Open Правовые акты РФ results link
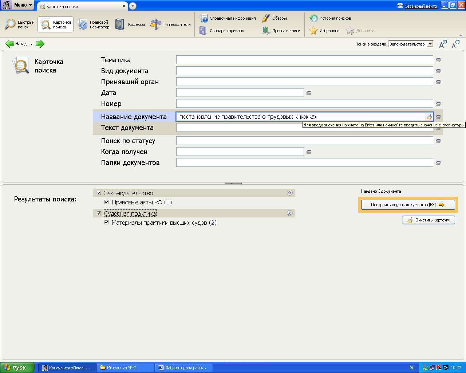466x373 pixels. (x=142, y=202)
